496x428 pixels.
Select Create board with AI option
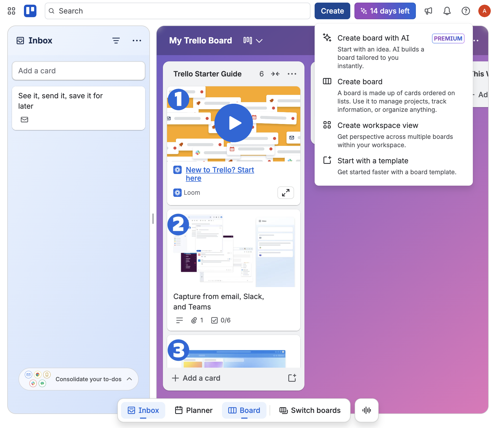click(x=394, y=51)
